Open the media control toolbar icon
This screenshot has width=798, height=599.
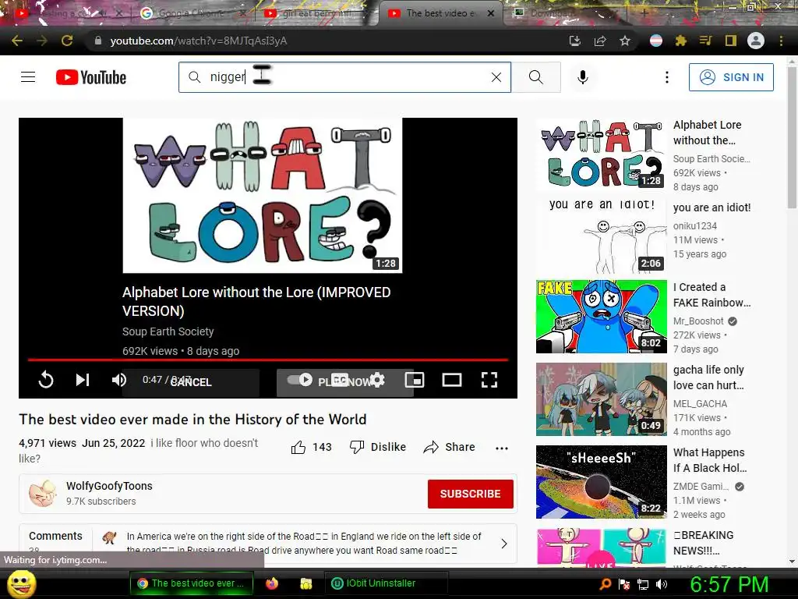(705, 41)
